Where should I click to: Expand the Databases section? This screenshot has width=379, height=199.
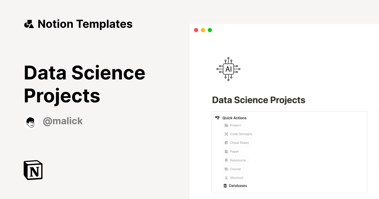(238, 186)
